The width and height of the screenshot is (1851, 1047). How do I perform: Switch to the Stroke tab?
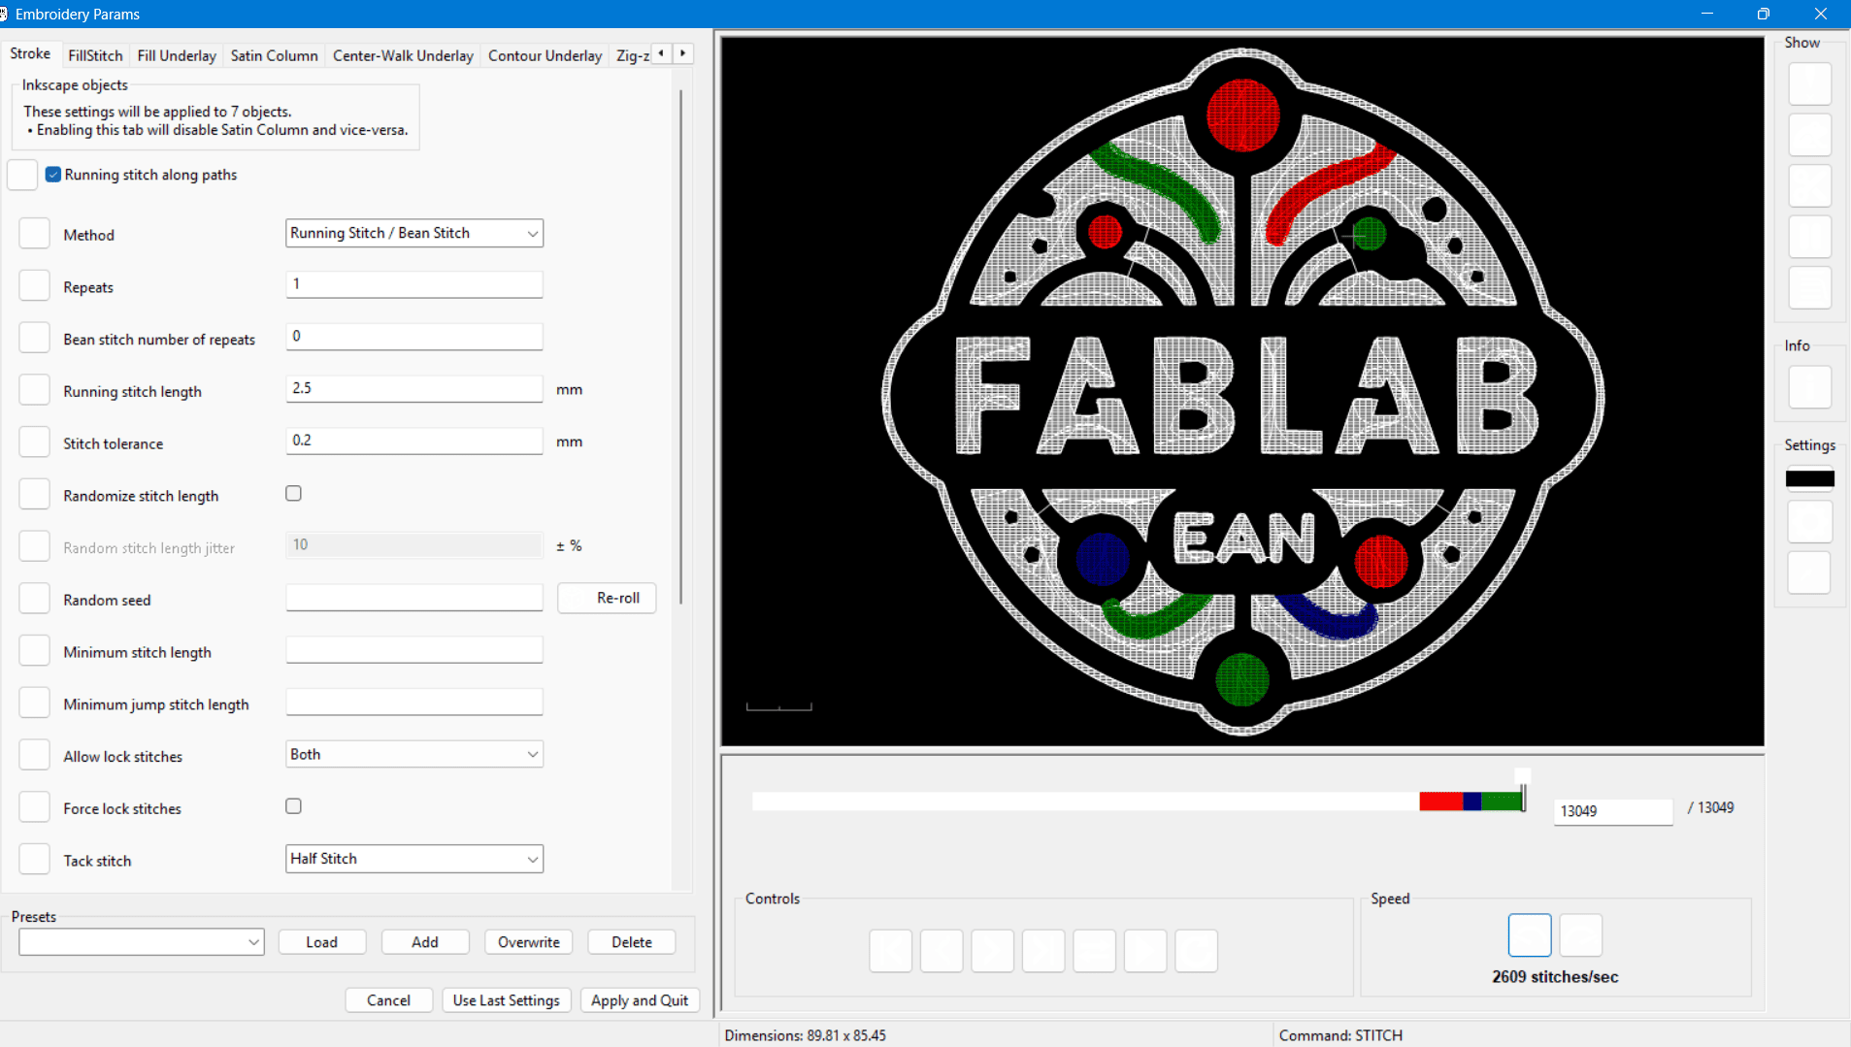(30, 54)
